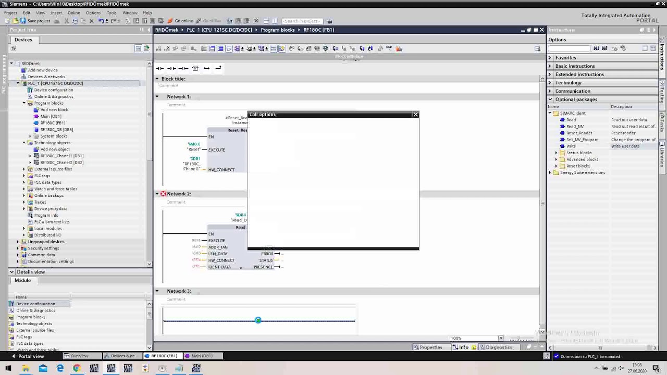Expand Energy Suite extensions
This screenshot has width=667, height=375.
(550, 172)
